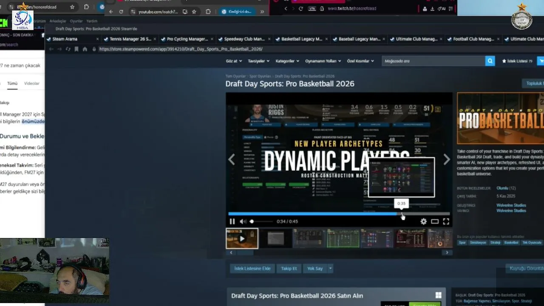Switch to Pro Cycling Manager tab
The image size is (544, 306).
pyautogui.click(x=187, y=39)
